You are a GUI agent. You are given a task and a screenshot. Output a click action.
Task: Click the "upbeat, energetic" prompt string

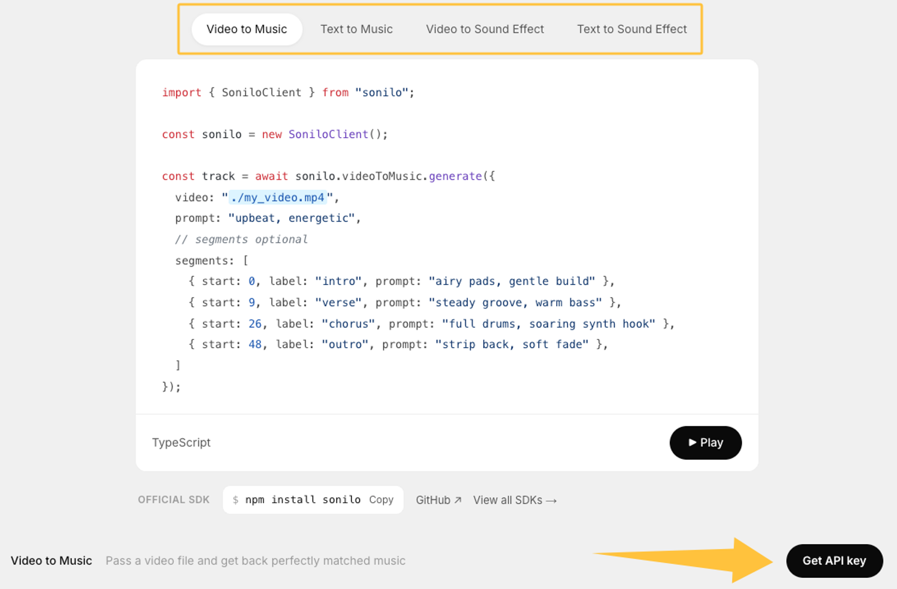pyautogui.click(x=292, y=218)
